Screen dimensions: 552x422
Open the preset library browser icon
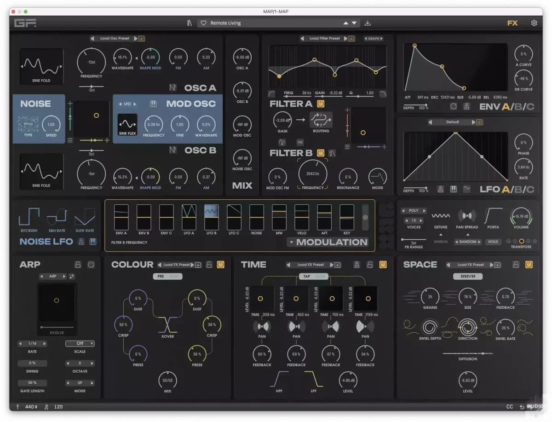click(190, 23)
